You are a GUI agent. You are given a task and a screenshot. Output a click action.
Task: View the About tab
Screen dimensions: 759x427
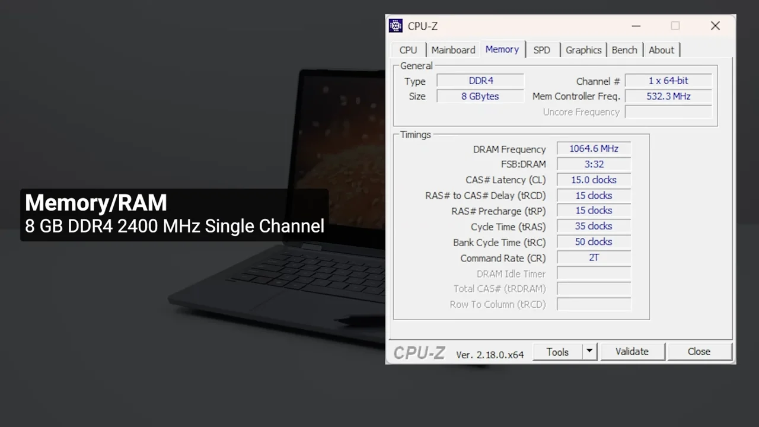click(661, 50)
